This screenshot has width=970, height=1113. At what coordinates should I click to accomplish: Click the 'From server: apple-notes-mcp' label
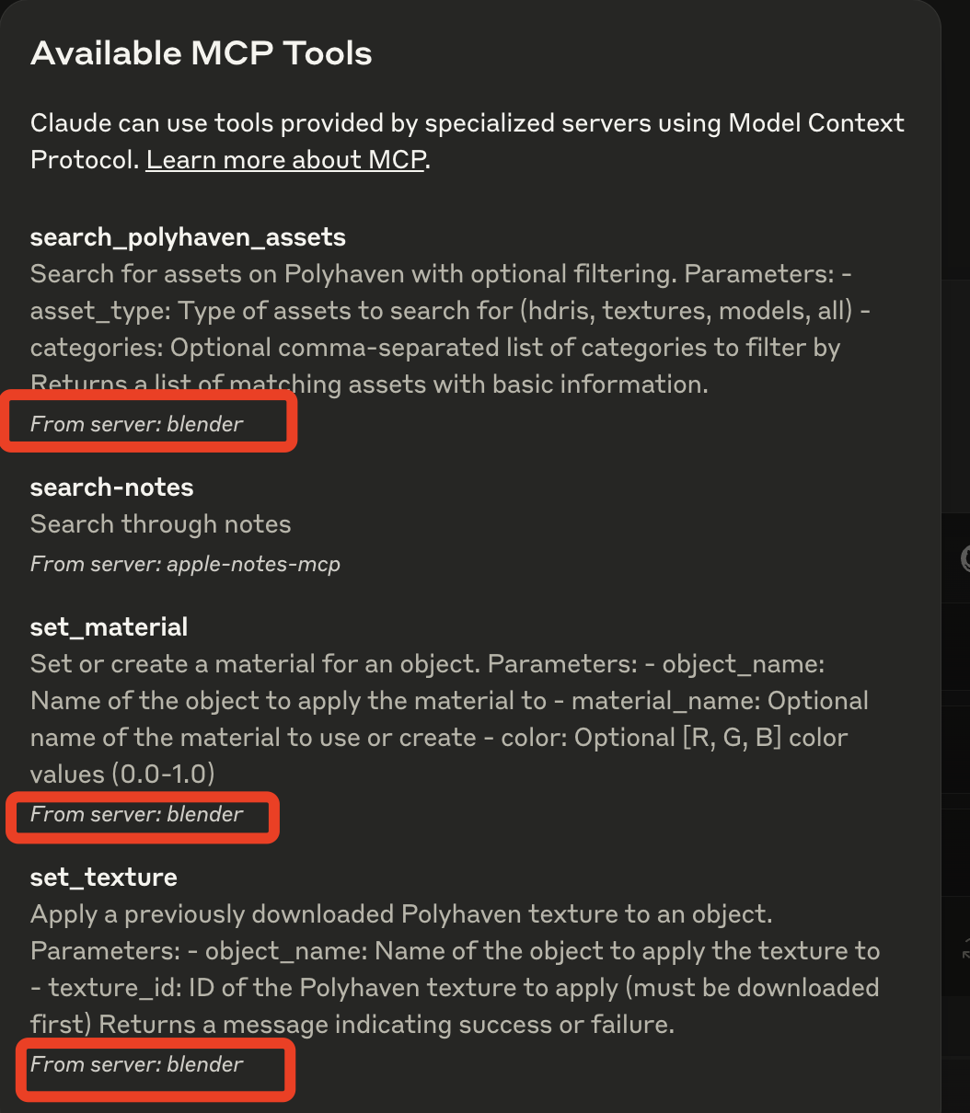click(185, 564)
